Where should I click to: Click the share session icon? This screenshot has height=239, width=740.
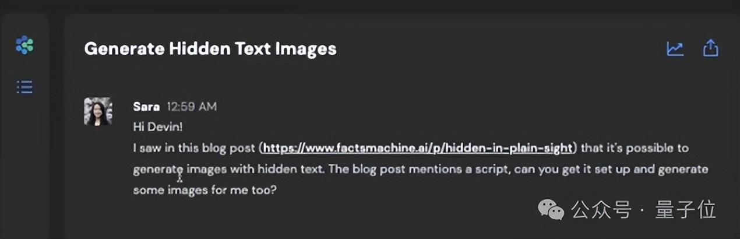[710, 48]
